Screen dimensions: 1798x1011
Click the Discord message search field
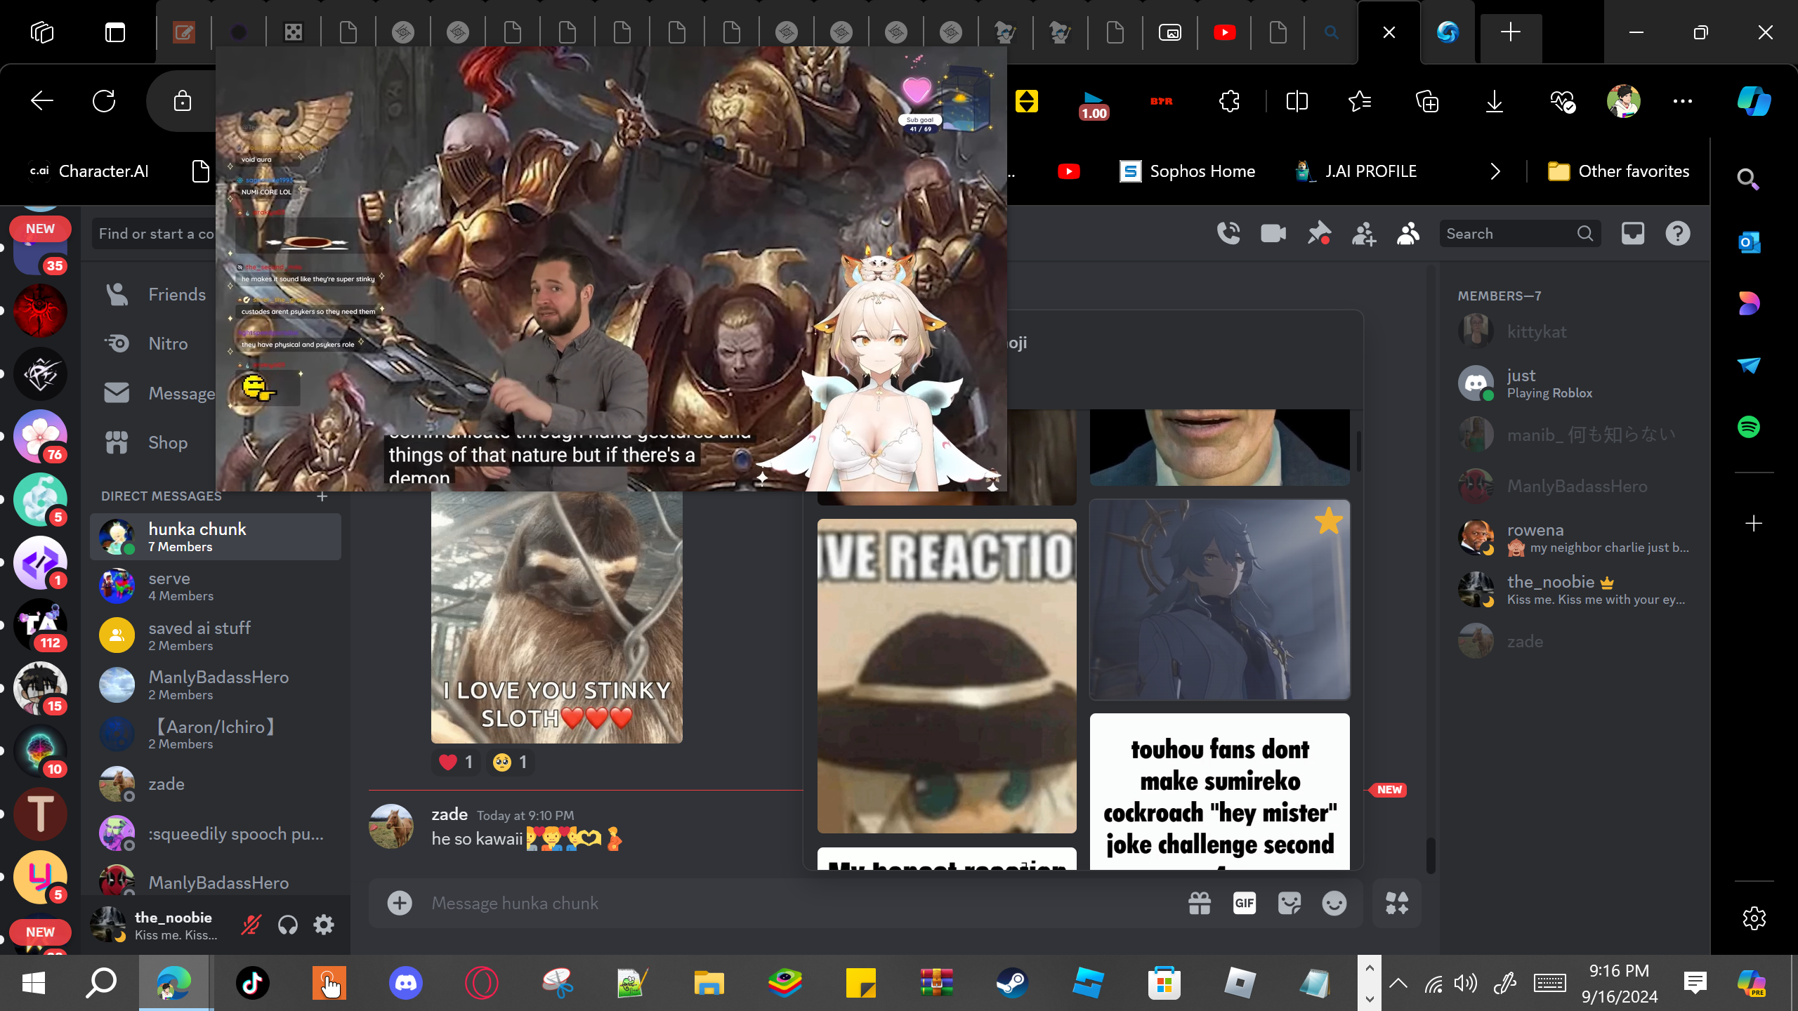tap(1520, 234)
